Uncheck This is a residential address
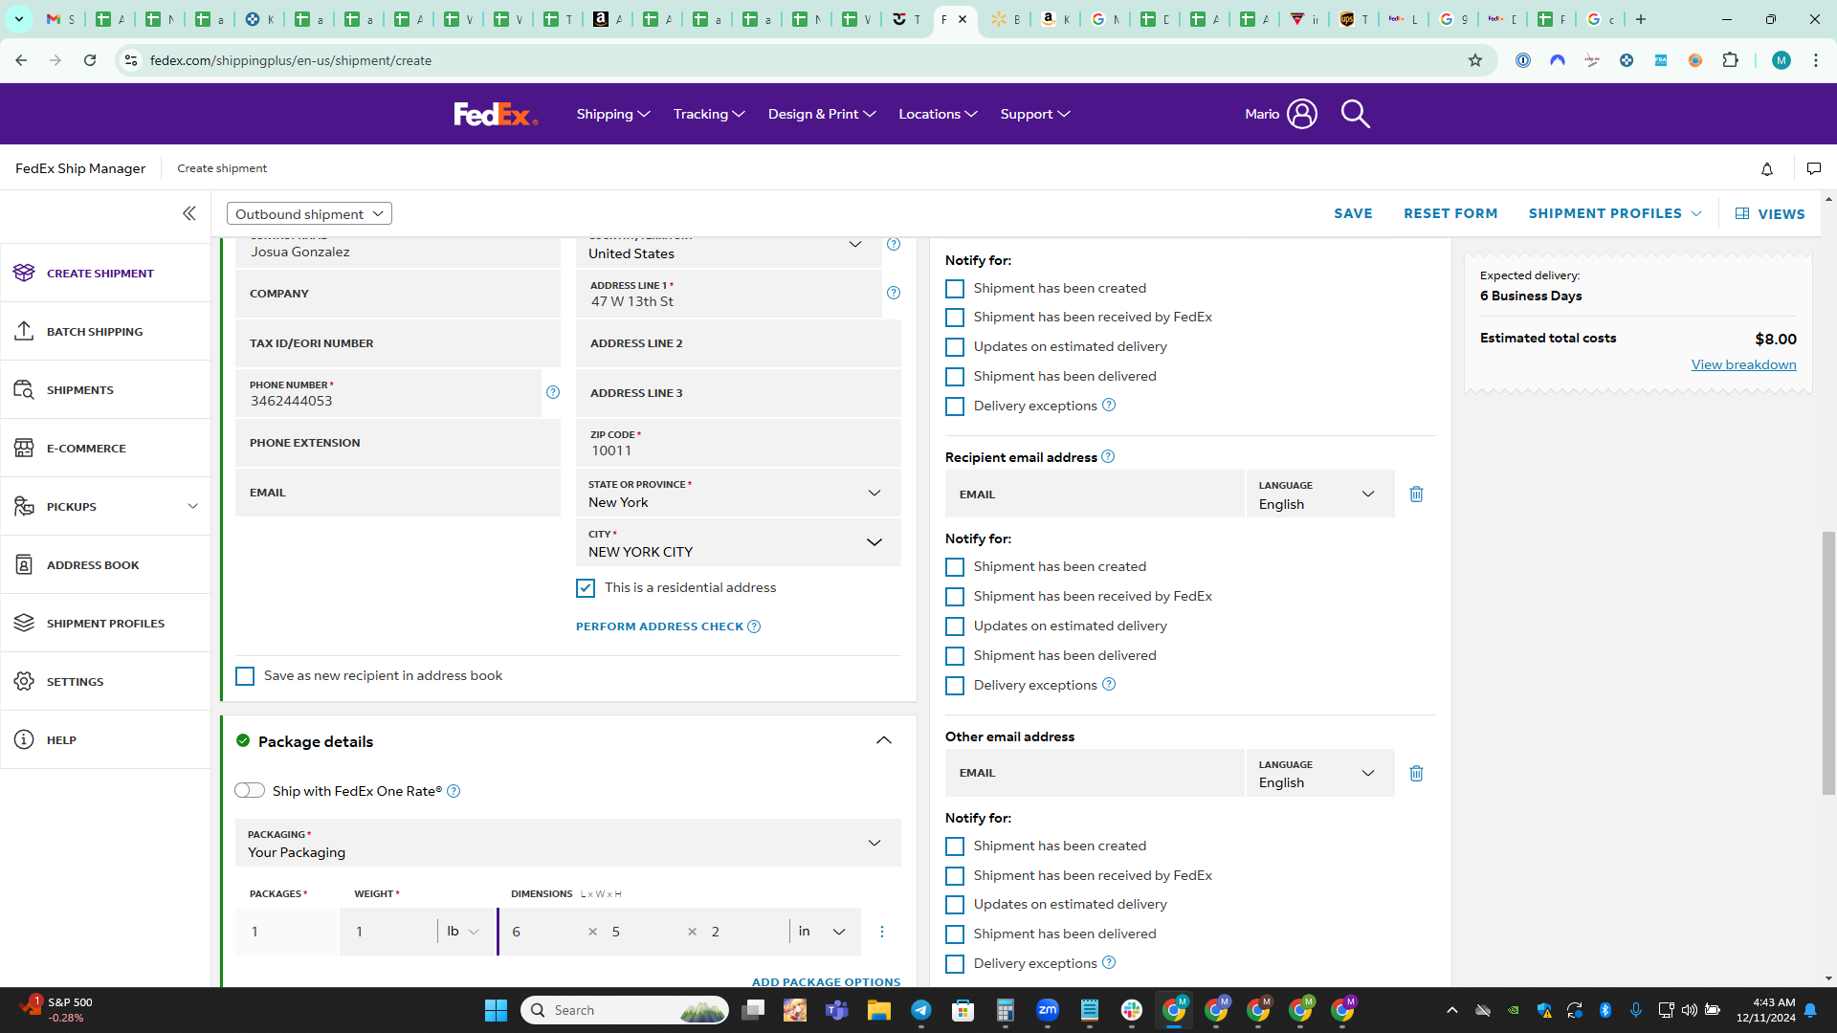1837x1033 pixels. (586, 588)
